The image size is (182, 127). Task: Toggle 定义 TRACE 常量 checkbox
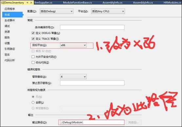point(33,39)
